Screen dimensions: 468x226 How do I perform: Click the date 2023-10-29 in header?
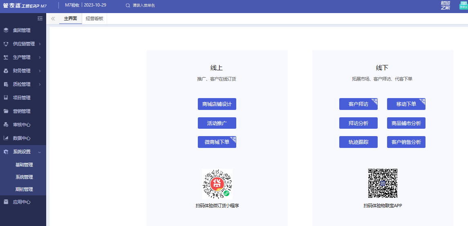[95, 5]
